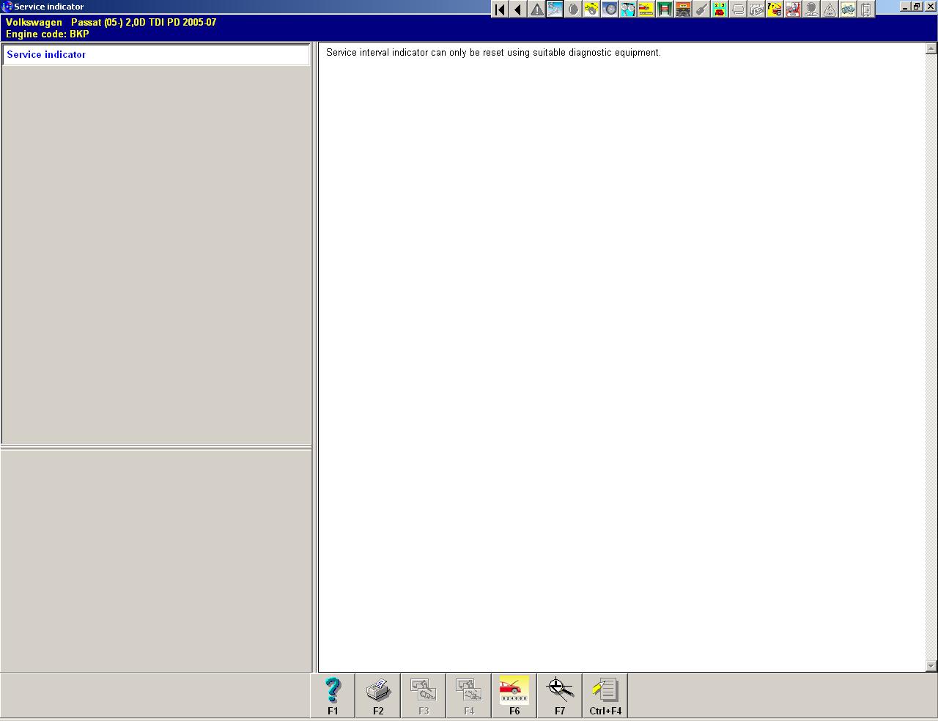The height and width of the screenshot is (721, 938).
Task: Click 'Passat (05-) 2,0D TDI PD 2005-07' header
Action: tap(144, 23)
